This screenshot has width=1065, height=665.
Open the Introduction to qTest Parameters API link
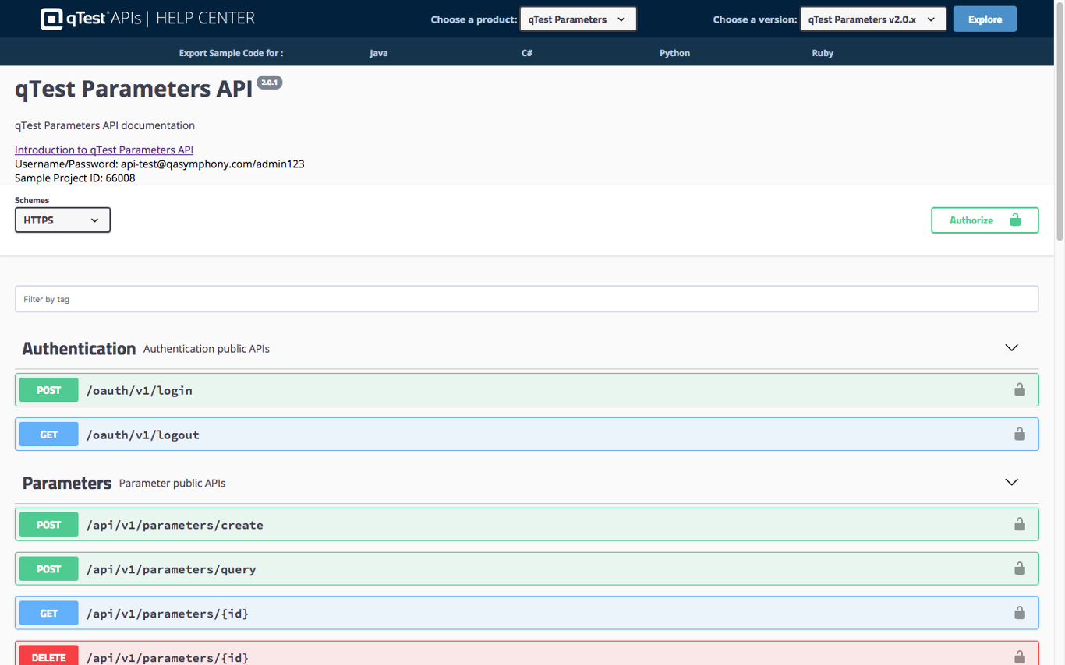coord(104,150)
